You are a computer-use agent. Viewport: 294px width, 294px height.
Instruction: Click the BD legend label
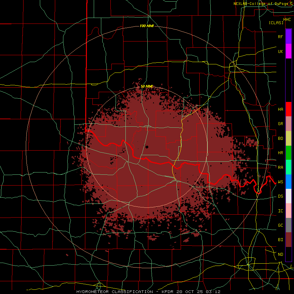(x=280, y=139)
